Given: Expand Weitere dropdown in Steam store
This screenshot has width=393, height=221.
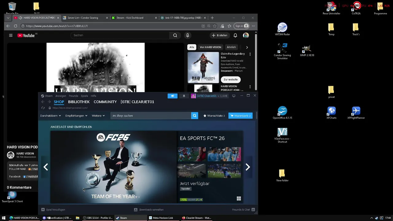Looking at the screenshot, I should pyautogui.click(x=98, y=116).
